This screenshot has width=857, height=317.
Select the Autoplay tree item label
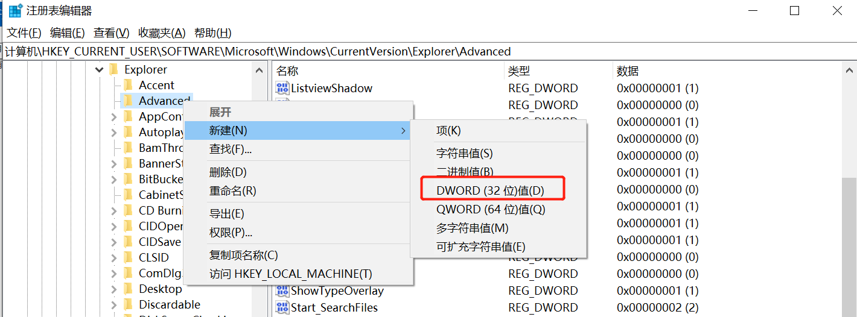[x=161, y=132]
